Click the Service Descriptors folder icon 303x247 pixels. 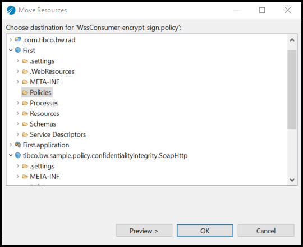point(25,134)
